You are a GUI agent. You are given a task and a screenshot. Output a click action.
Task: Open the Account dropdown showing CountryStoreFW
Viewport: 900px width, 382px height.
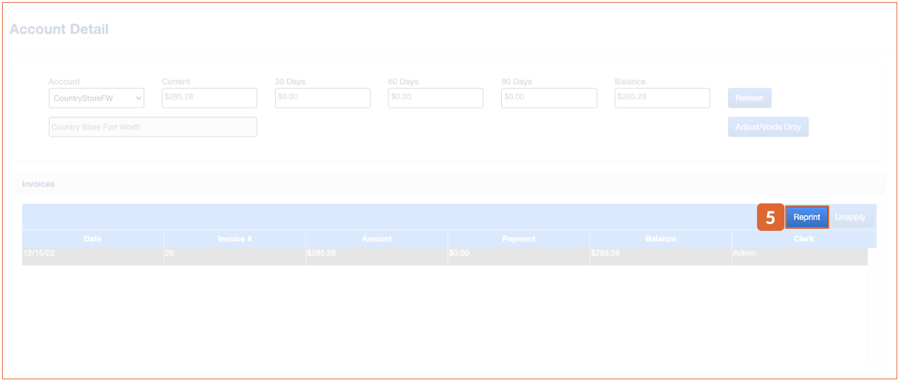(x=96, y=98)
